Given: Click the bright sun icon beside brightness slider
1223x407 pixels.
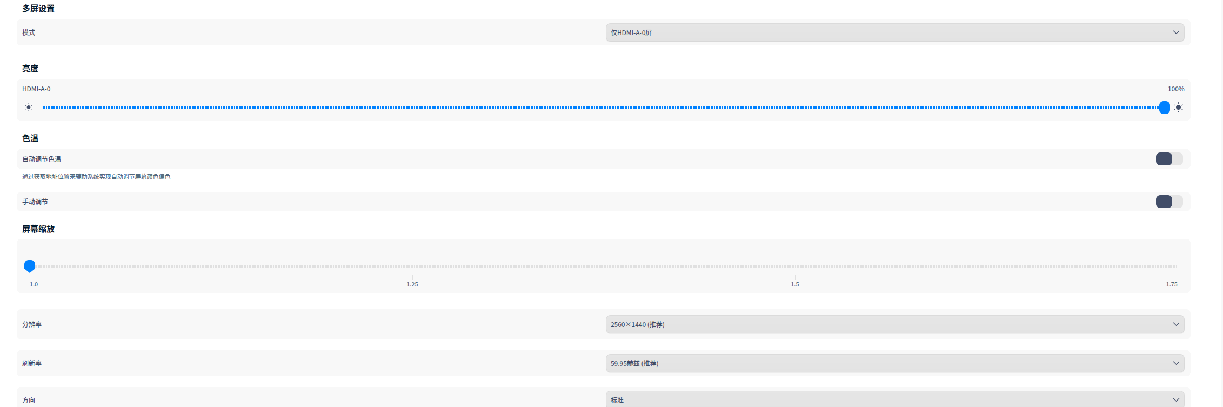Looking at the screenshot, I should coord(1179,108).
